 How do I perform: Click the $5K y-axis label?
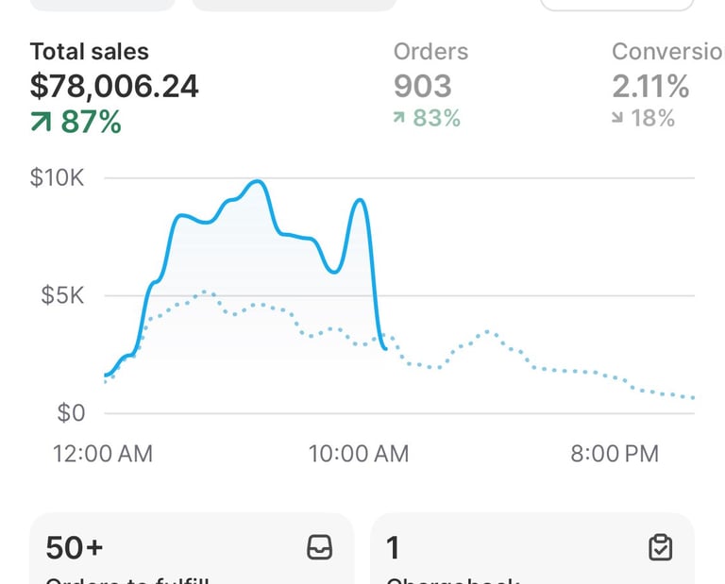tap(64, 295)
